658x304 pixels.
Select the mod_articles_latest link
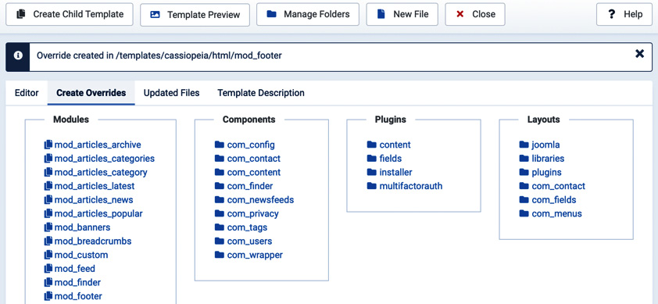[x=95, y=186]
